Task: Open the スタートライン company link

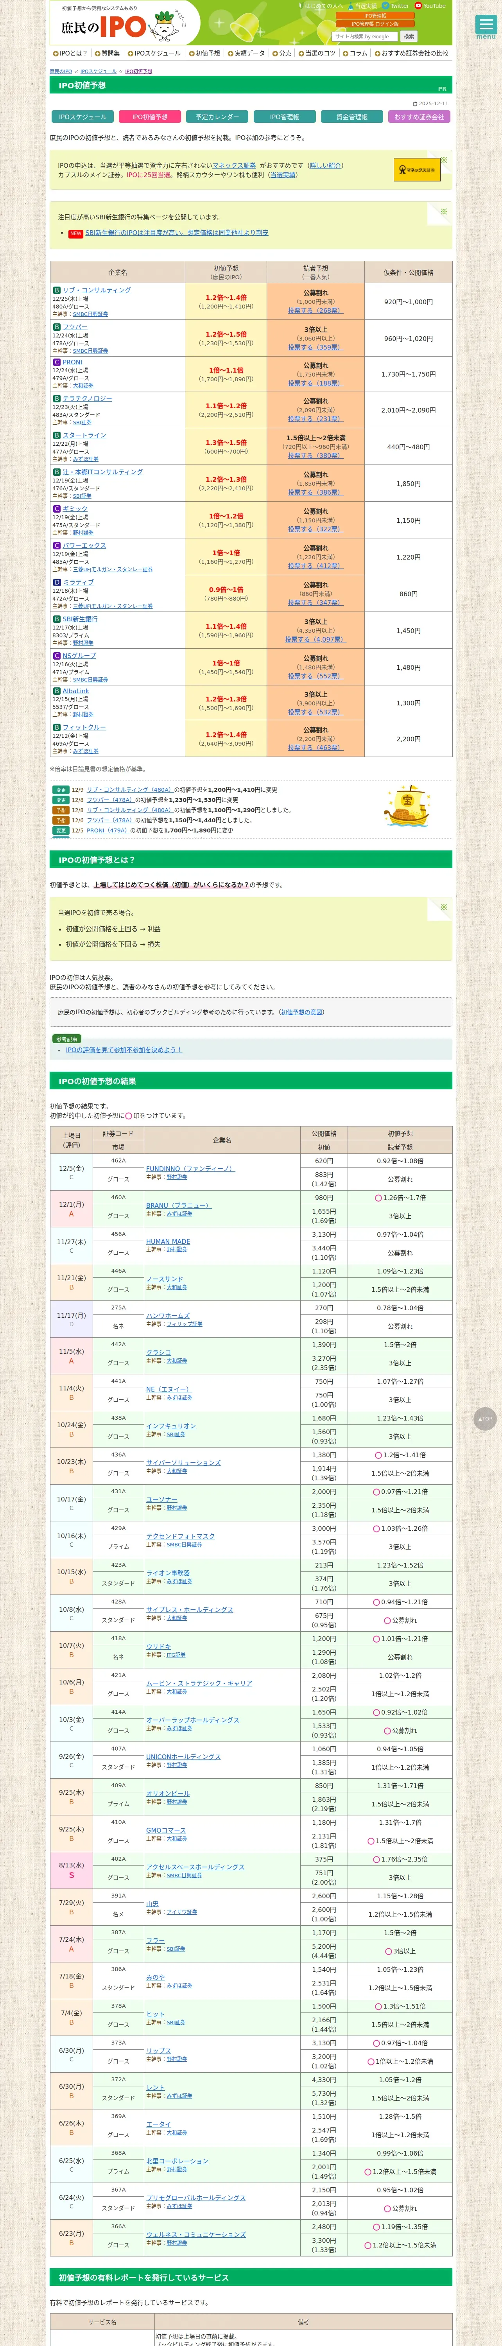Action: coord(85,435)
